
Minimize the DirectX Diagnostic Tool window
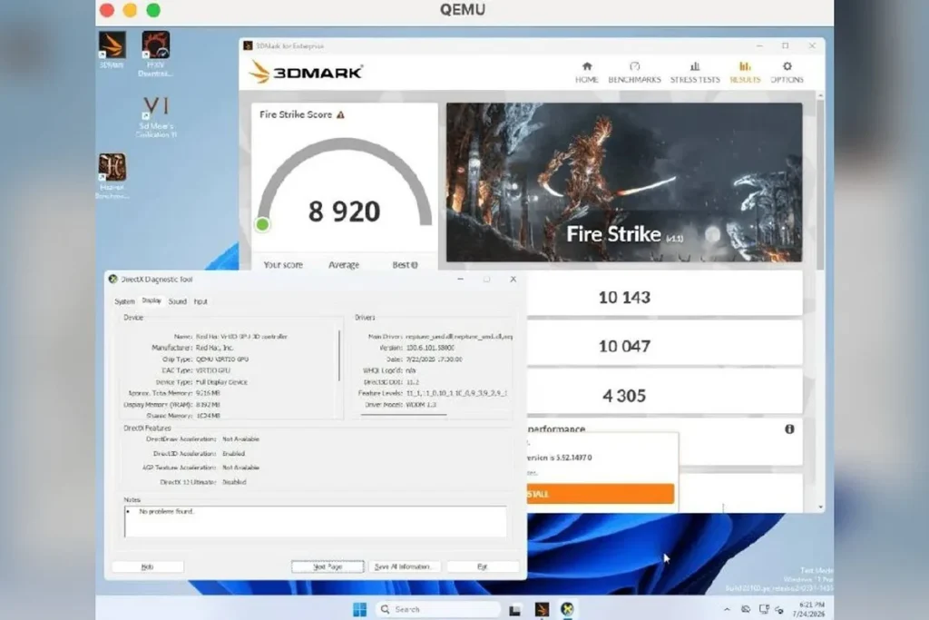tap(460, 280)
